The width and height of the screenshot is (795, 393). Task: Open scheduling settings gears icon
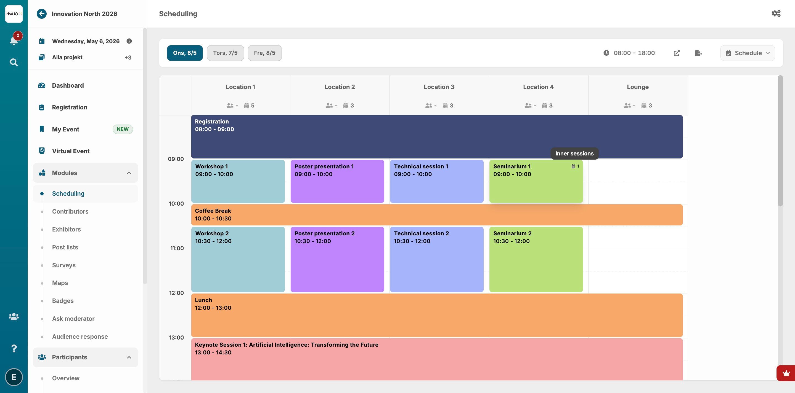click(x=776, y=14)
